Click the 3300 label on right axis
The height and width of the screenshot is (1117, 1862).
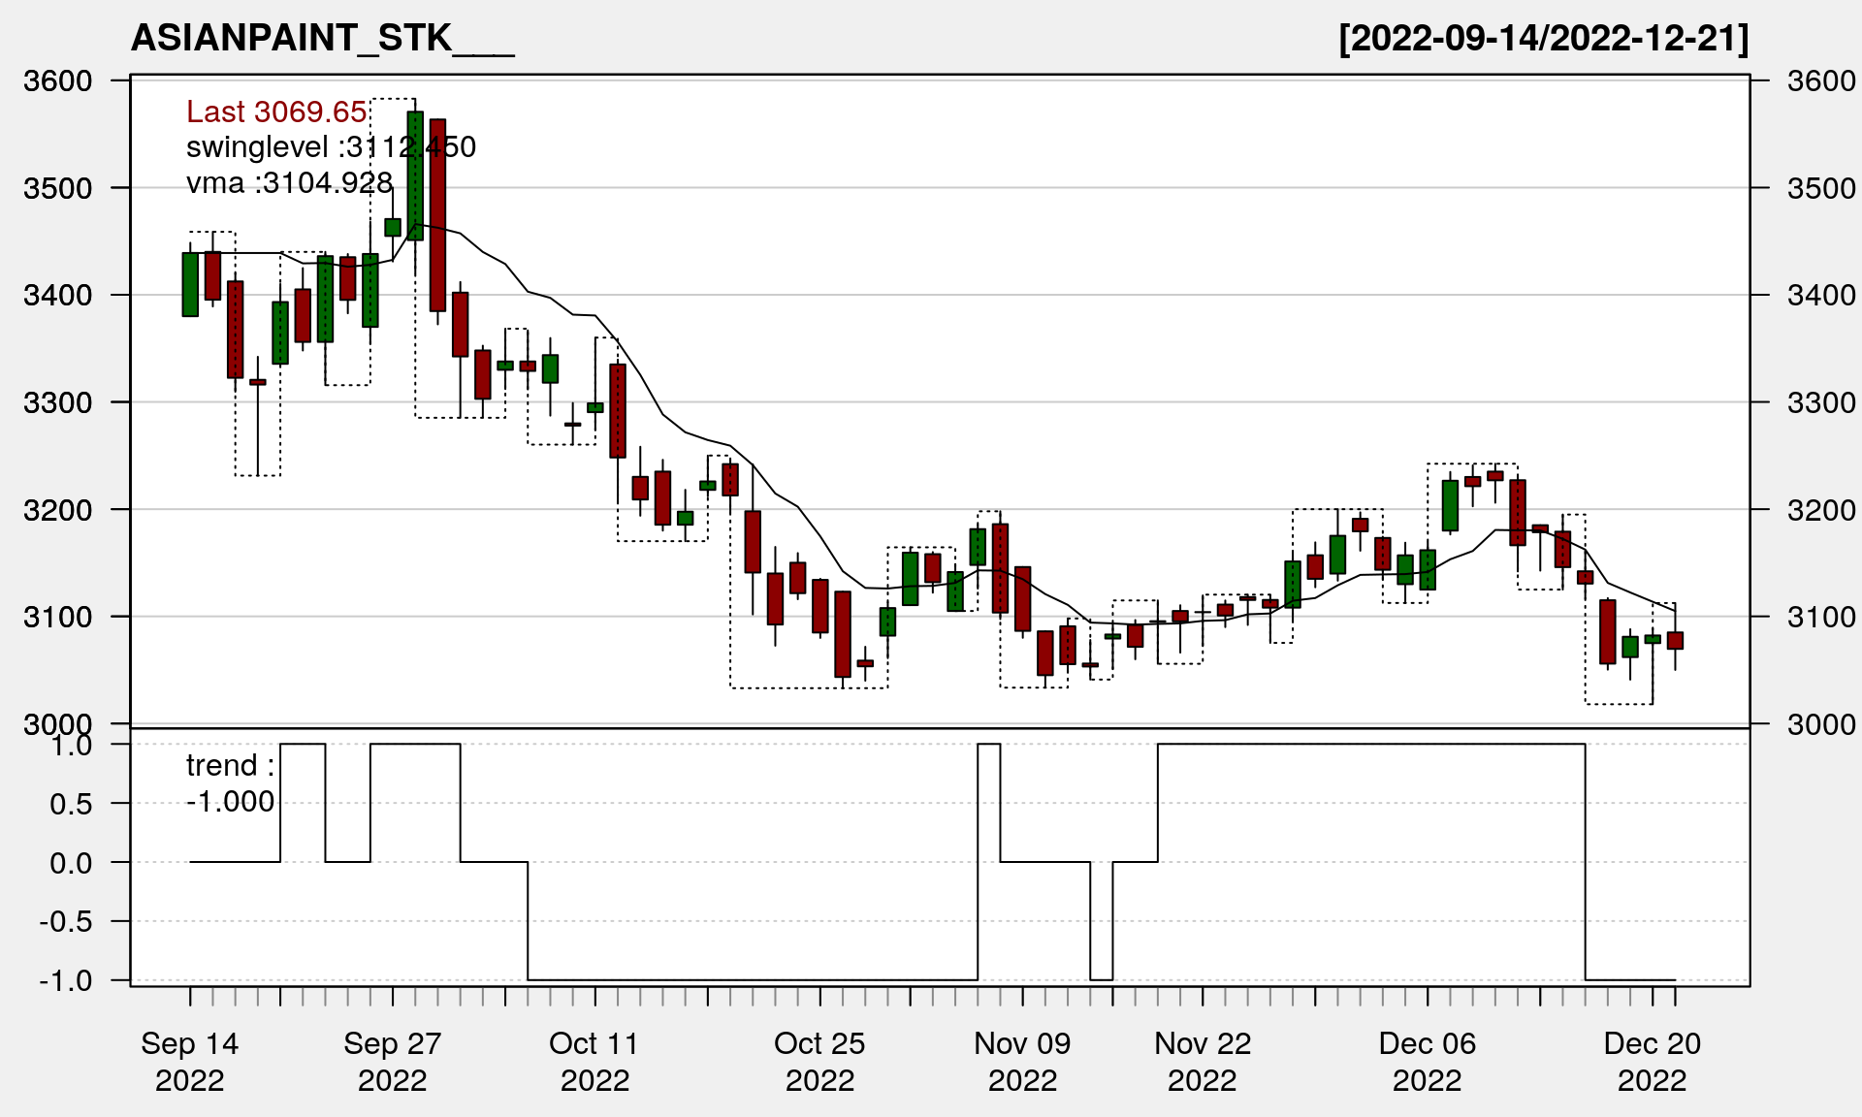[x=1821, y=402]
